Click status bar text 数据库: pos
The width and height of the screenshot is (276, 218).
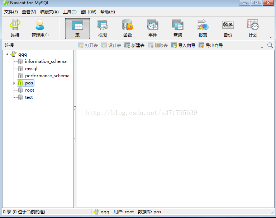point(149,212)
